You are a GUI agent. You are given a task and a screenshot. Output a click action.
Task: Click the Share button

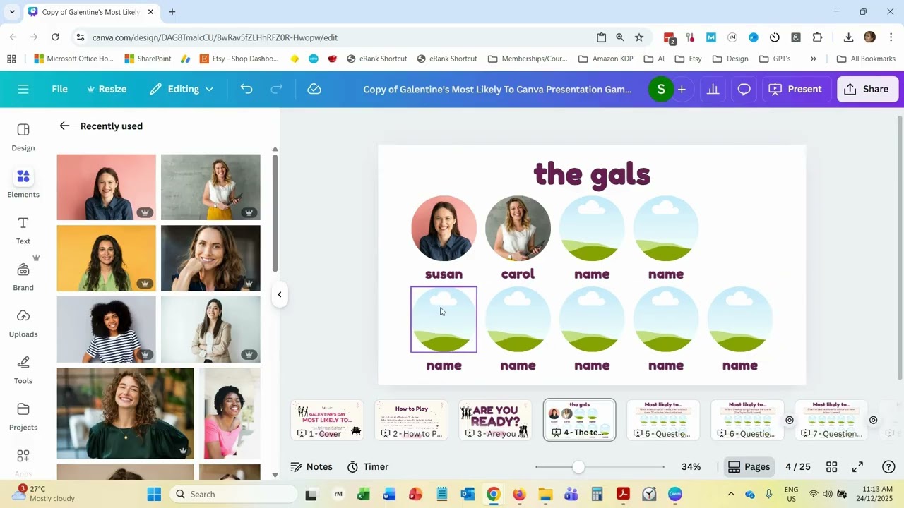[x=867, y=89]
